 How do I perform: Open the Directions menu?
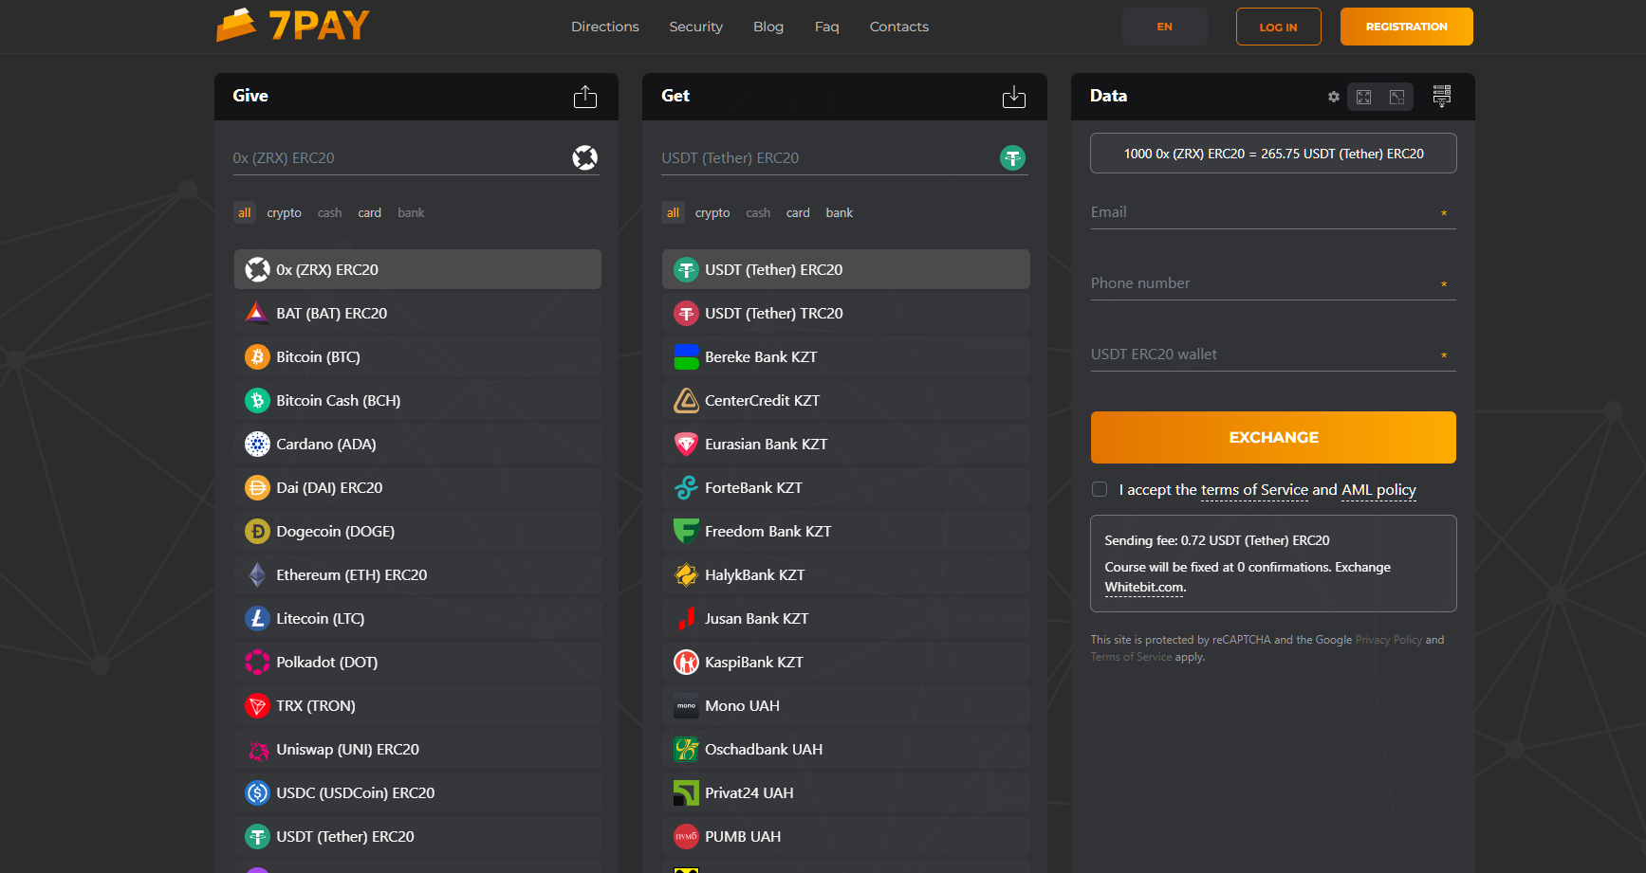click(x=605, y=27)
